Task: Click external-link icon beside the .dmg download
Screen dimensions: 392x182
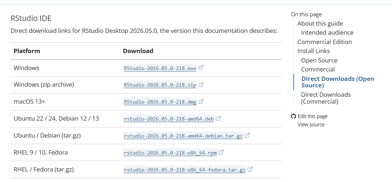Action: 201,101
